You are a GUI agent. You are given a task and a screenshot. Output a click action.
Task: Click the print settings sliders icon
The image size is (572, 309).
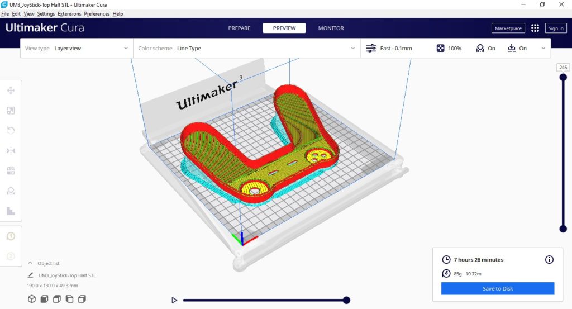(371, 48)
